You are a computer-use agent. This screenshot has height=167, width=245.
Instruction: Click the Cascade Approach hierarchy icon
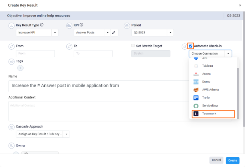point(11,127)
